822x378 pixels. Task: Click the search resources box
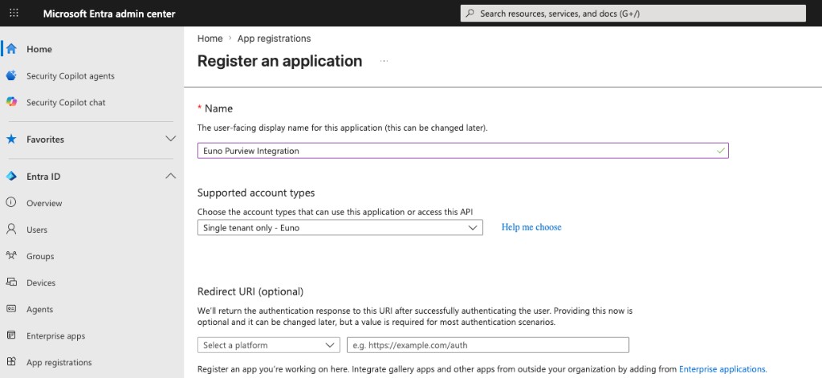(x=633, y=14)
